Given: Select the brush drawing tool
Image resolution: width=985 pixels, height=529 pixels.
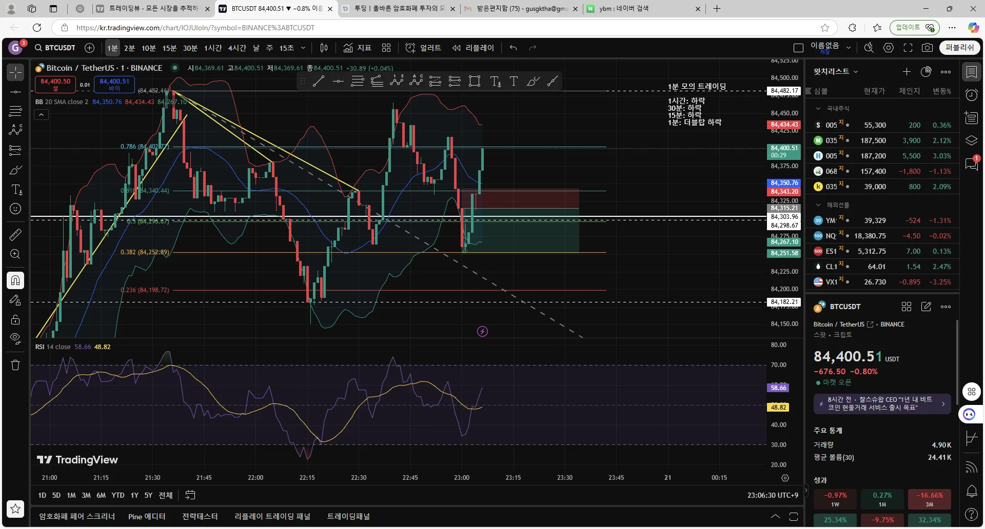Looking at the screenshot, I should pos(15,170).
